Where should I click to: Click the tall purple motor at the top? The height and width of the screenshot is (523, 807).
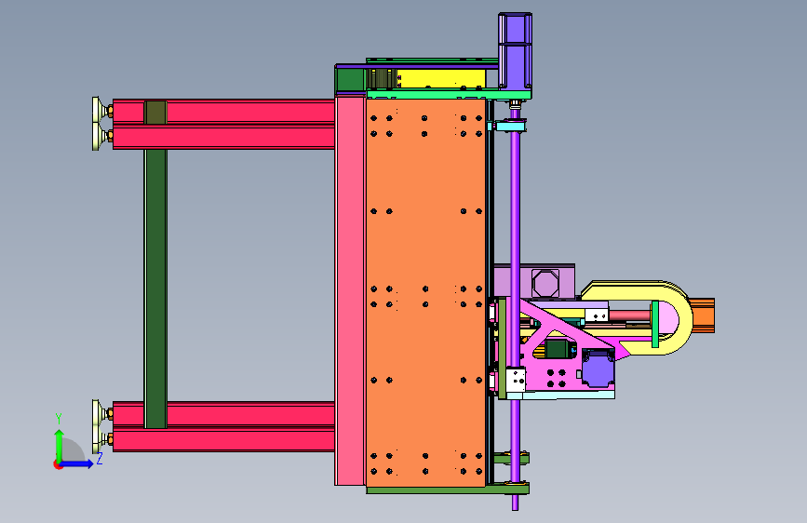515,51
